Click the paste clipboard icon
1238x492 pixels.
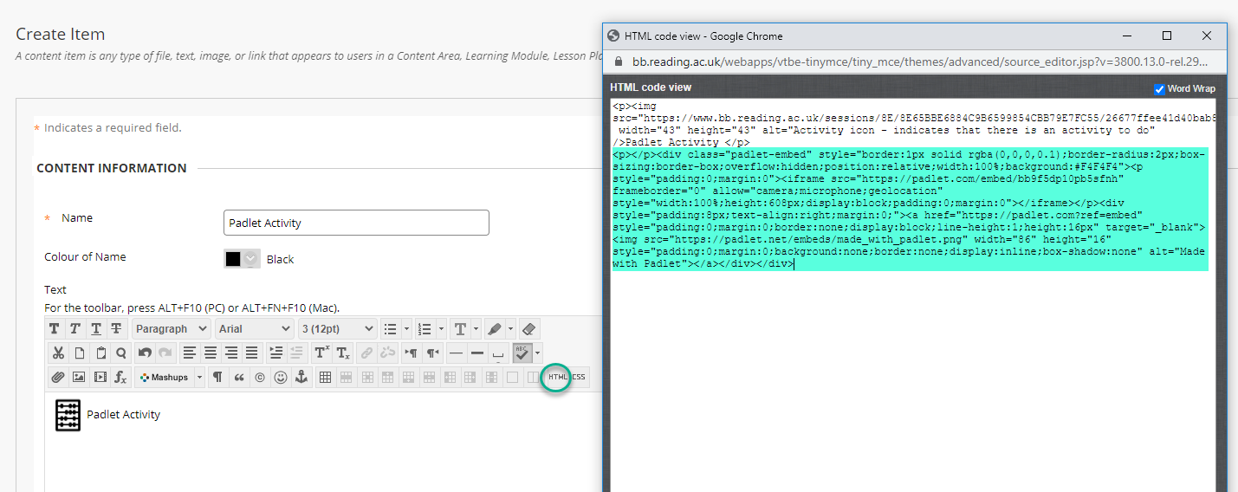pos(100,353)
